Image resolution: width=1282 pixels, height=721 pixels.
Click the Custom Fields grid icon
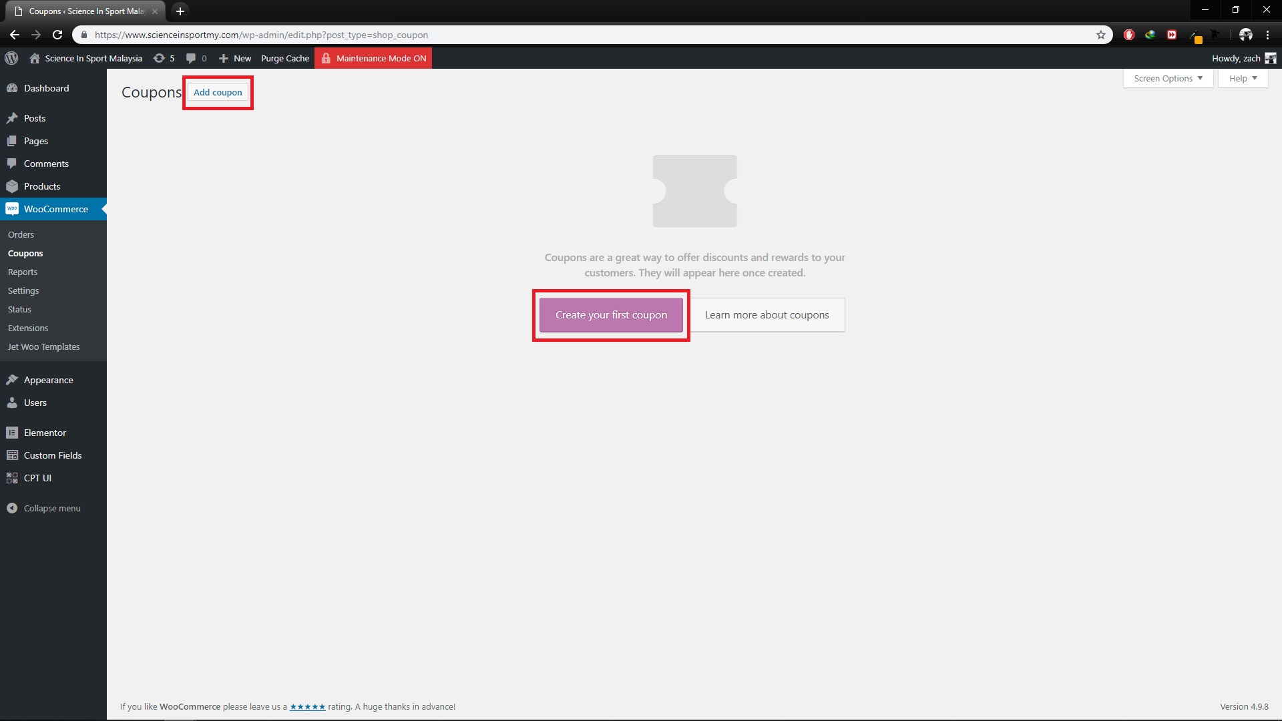(12, 455)
